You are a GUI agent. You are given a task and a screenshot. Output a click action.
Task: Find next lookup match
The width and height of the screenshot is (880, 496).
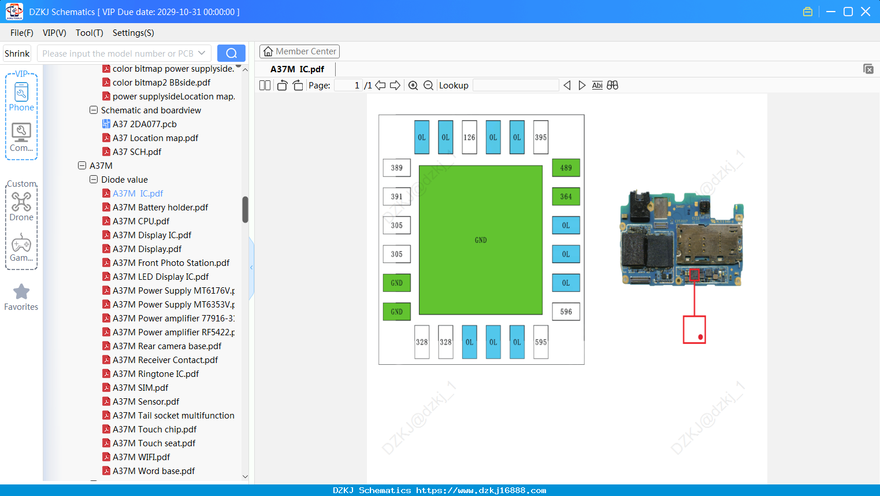coord(582,86)
